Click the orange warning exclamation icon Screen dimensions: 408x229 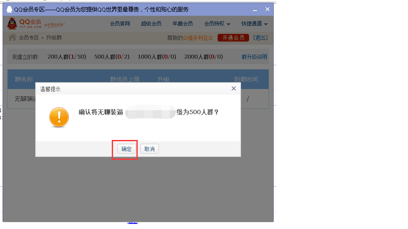(x=59, y=117)
